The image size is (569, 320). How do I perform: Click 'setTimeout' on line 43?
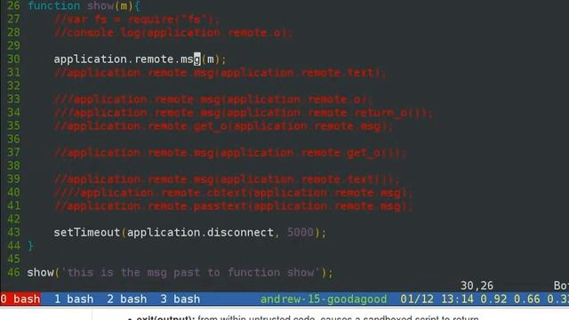(87, 233)
